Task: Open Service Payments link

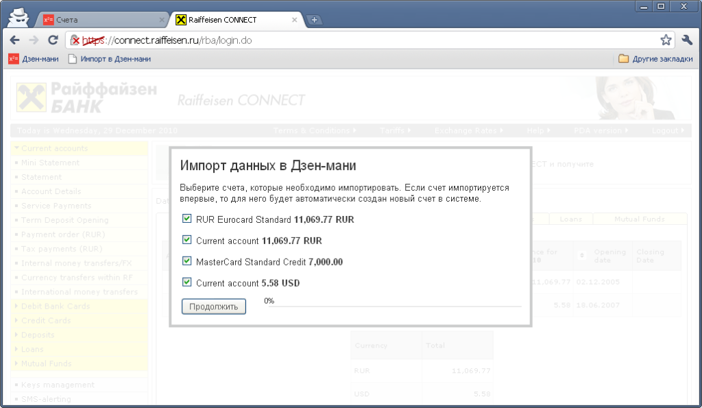Action: (x=56, y=206)
